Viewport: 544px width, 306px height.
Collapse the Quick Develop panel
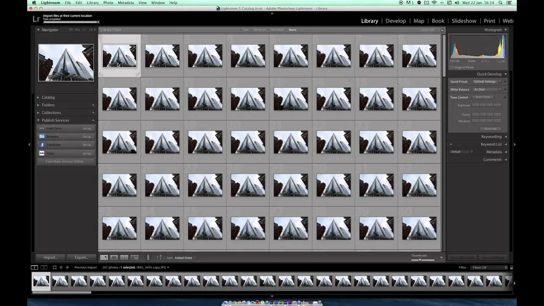point(505,74)
